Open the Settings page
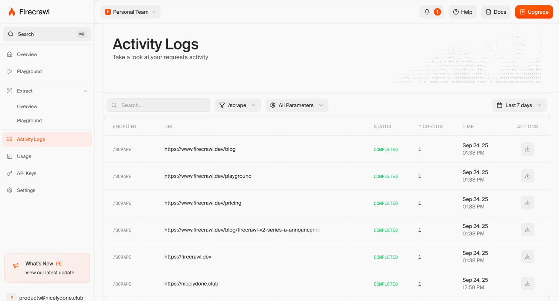This screenshot has height=301, width=559. point(47,190)
